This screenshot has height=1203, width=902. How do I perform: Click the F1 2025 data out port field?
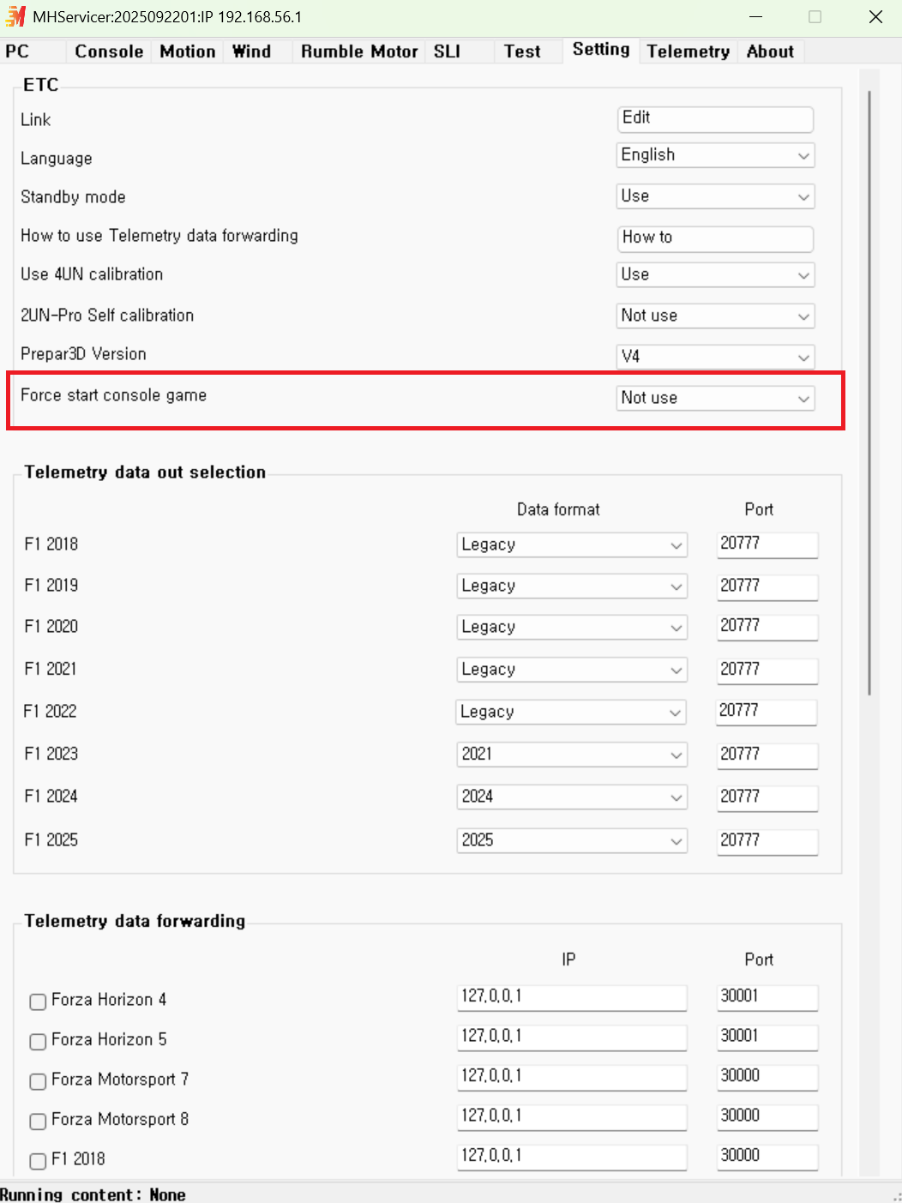(x=767, y=840)
